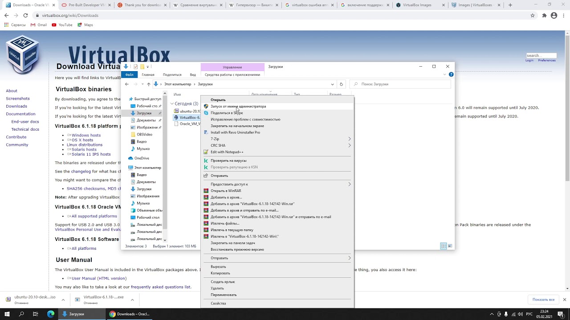Select Переименовать in the context menu

[277, 295]
